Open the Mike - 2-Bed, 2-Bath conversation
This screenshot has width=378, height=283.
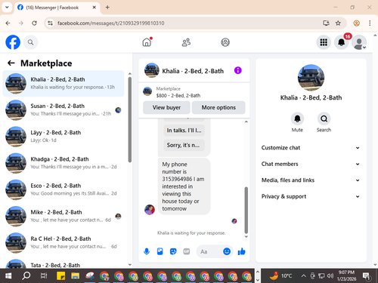coord(64,216)
